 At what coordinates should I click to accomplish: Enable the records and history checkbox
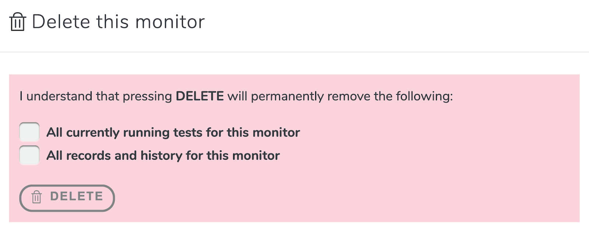29,155
